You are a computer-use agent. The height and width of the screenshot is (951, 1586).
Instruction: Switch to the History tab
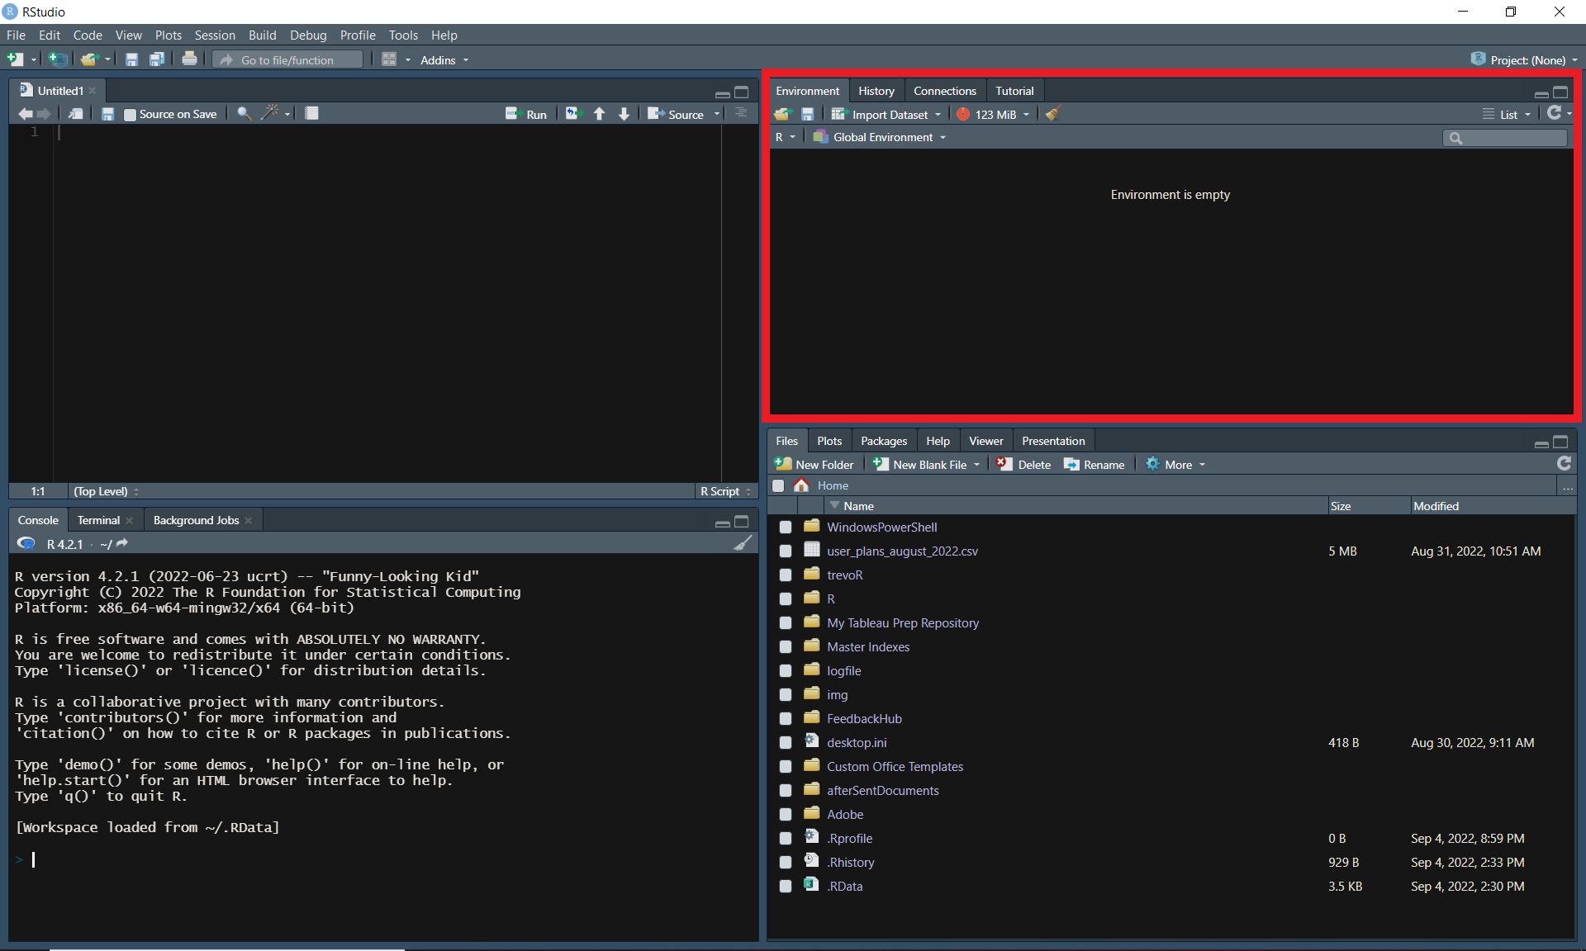876,91
